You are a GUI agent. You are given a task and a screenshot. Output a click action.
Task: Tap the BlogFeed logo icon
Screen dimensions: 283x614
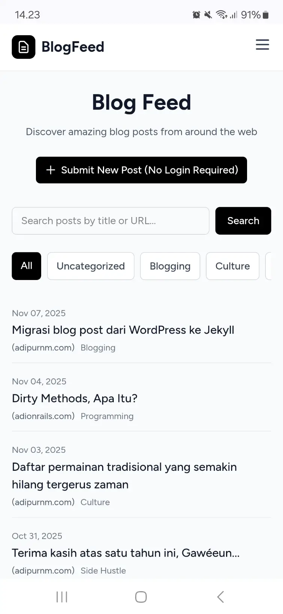[24, 47]
